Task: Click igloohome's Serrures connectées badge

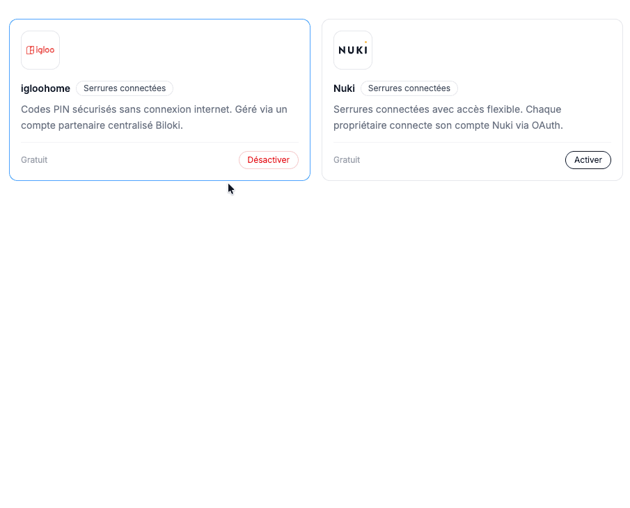Action: coord(125,88)
